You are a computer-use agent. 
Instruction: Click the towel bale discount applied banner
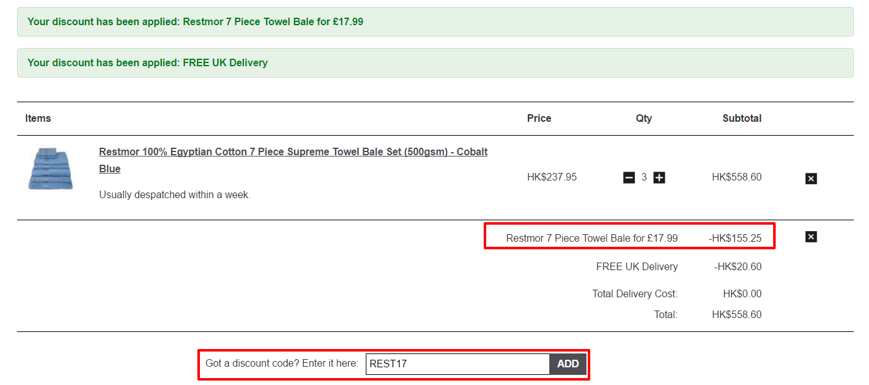click(195, 22)
